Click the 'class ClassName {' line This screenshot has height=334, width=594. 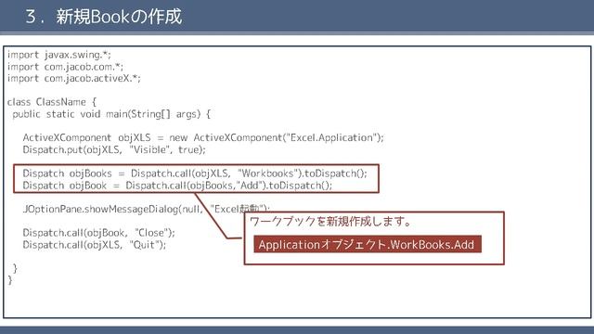click(x=52, y=102)
